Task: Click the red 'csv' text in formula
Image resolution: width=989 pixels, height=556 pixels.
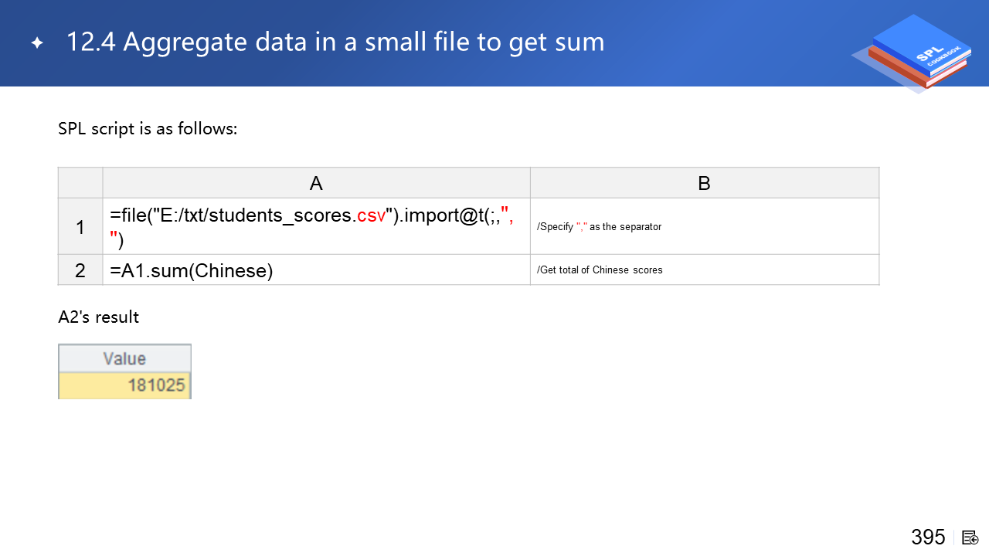Action: pos(371,215)
